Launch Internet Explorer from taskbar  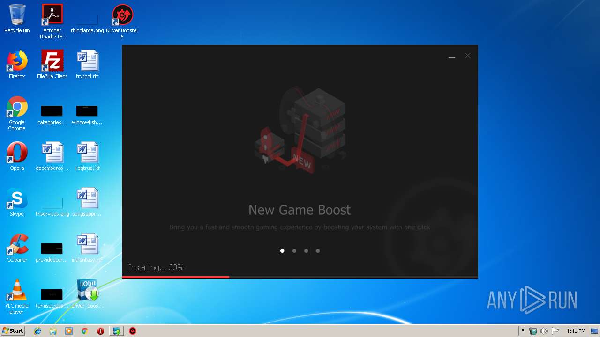click(x=37, y=331)
